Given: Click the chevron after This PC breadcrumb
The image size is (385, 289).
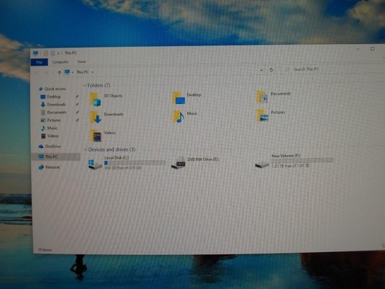Looking at the screenshot, I should tap(92, 72).
